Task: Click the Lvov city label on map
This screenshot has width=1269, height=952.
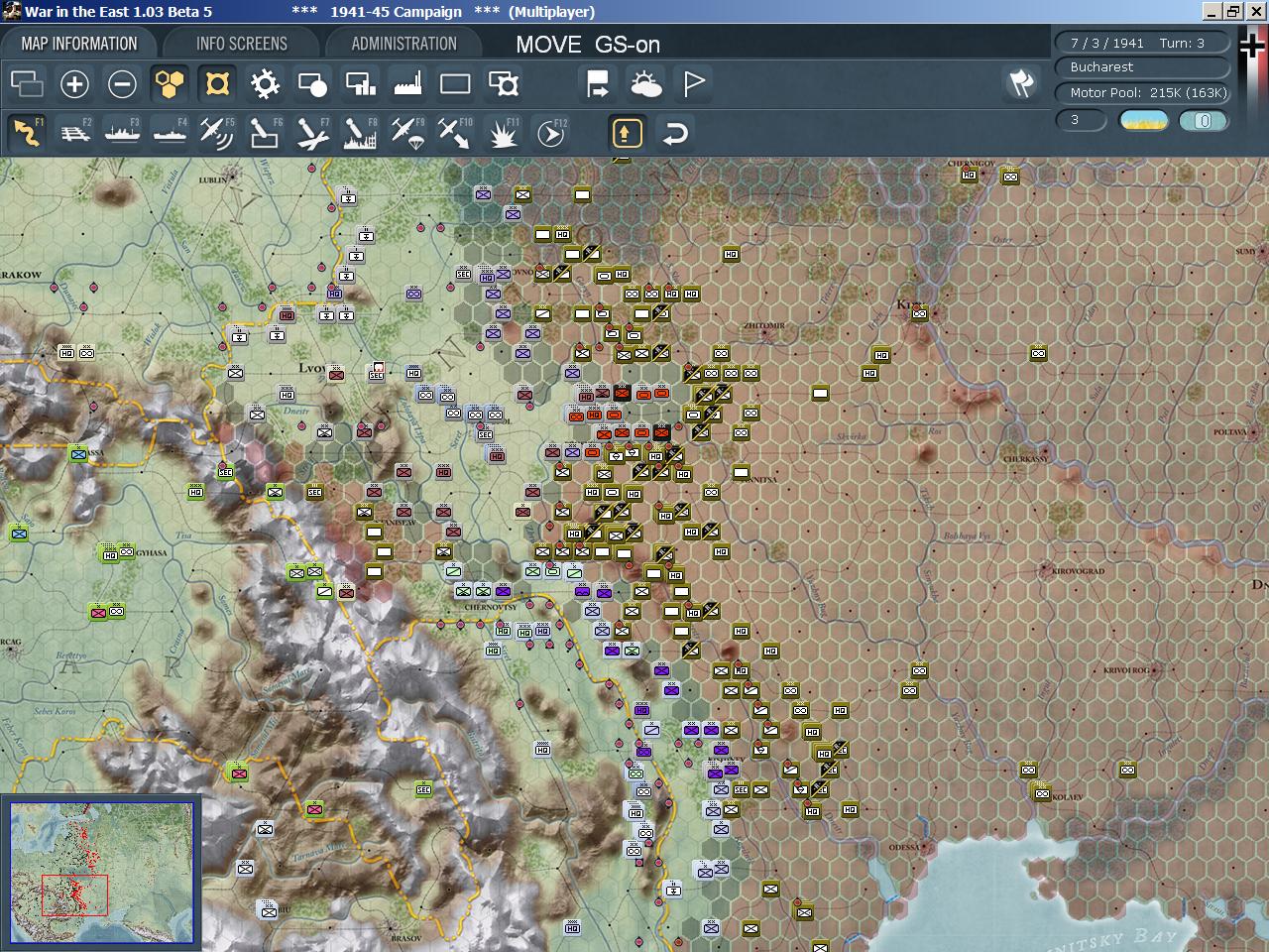Action: [311, 368]
